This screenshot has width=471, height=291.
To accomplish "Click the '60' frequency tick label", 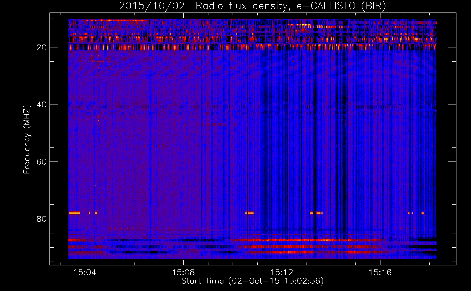I will pyautogui.click(x=42, y=162).
